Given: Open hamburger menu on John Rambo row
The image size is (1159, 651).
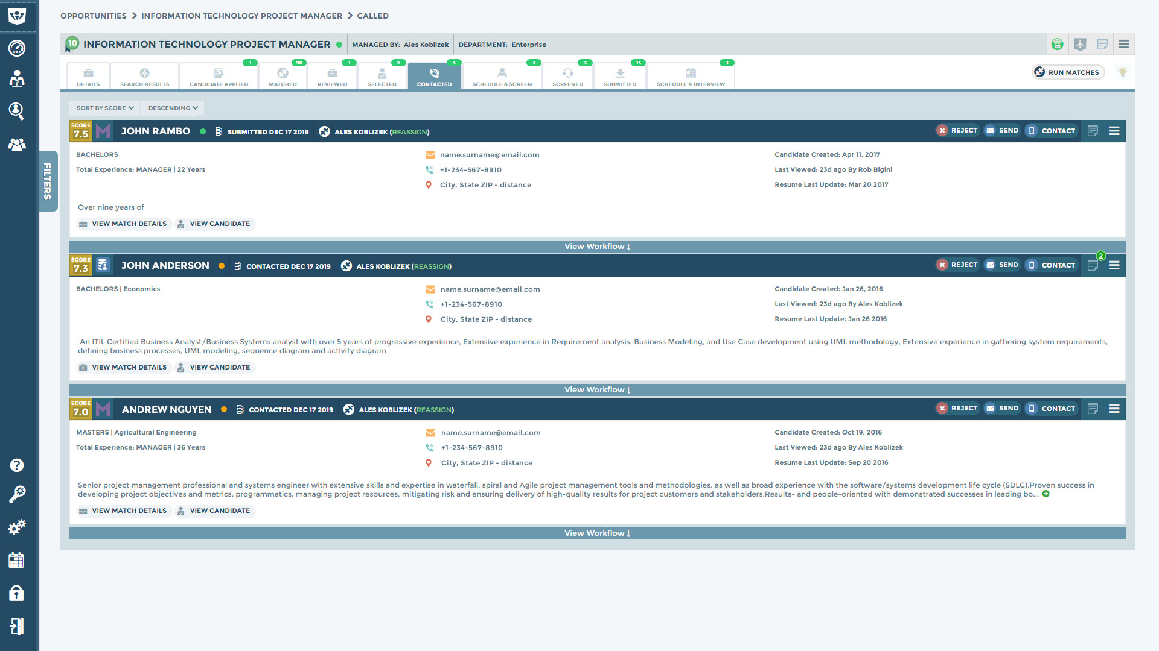Looking at the screenshot, I should tap(1114, 131).
